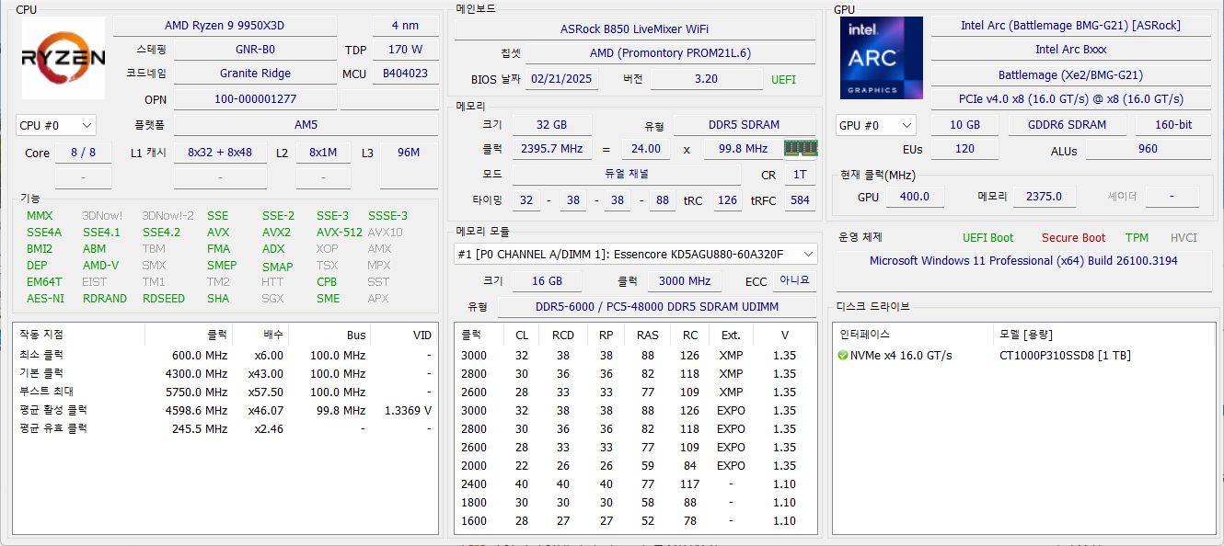Click the AVX-512 feature label
Image resolution: width=1224 pixels, height=546 pixels.
tap(339, 233)
